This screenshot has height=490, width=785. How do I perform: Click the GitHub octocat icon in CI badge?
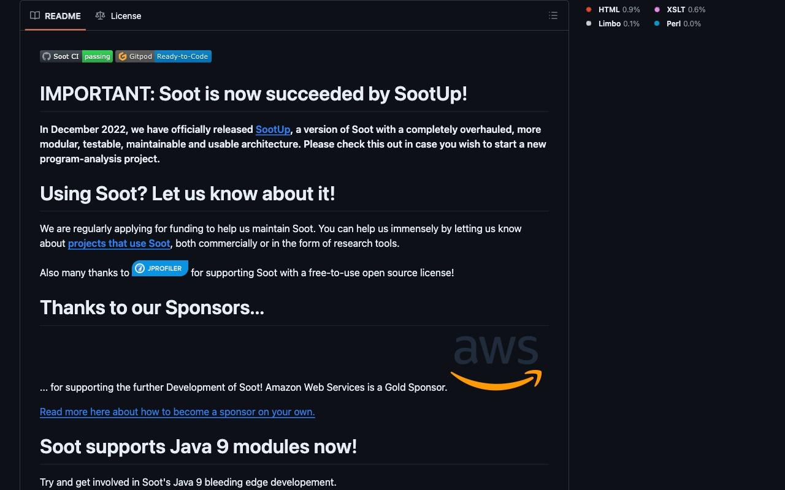click(x=47, y=56)
